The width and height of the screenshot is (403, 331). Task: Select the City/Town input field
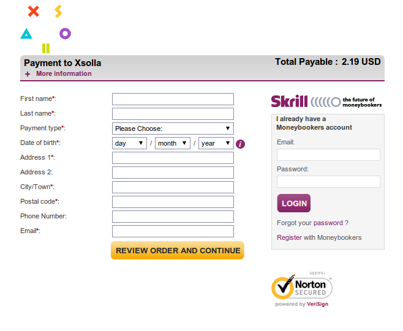pos(173,187)
